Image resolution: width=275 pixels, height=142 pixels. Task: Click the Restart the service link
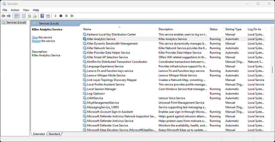click(x=36, y=41)
